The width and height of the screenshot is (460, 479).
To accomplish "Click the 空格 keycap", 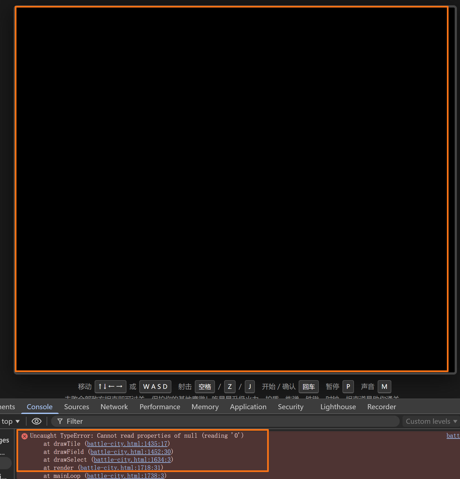I will [x=205, y=387].
